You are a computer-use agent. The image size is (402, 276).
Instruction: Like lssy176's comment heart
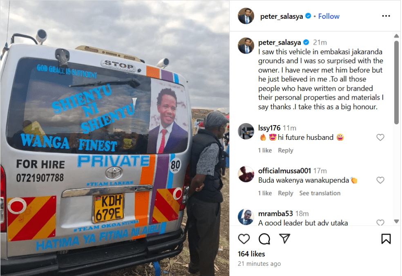coord(380,137)
